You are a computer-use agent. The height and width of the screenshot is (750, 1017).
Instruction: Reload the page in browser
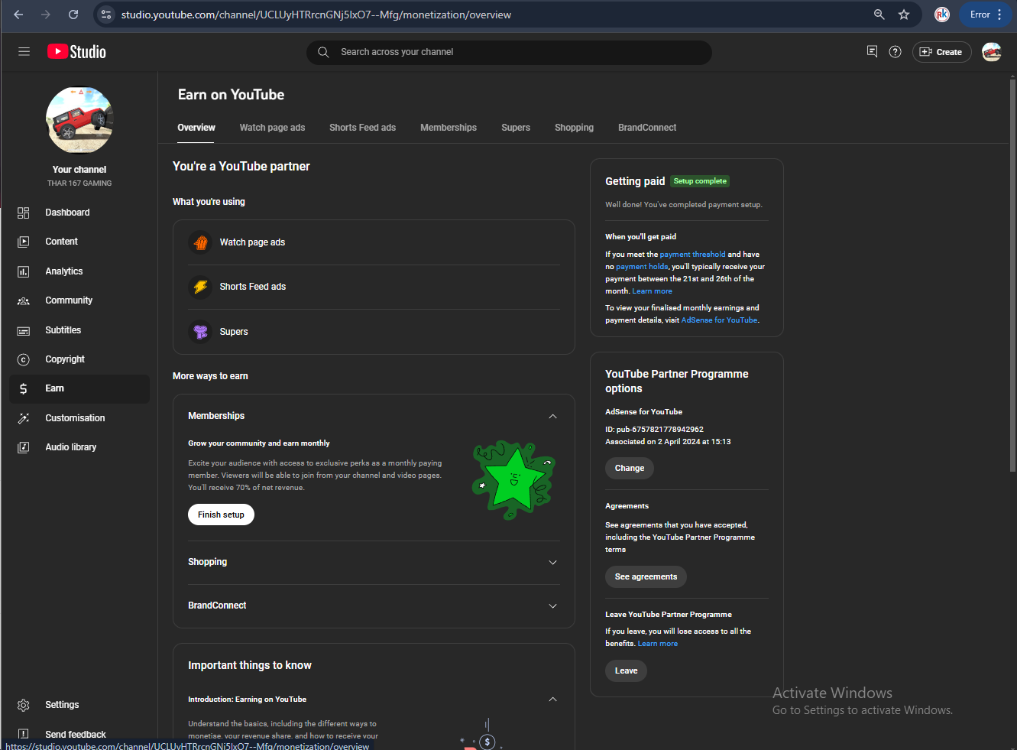coord(73,15)
